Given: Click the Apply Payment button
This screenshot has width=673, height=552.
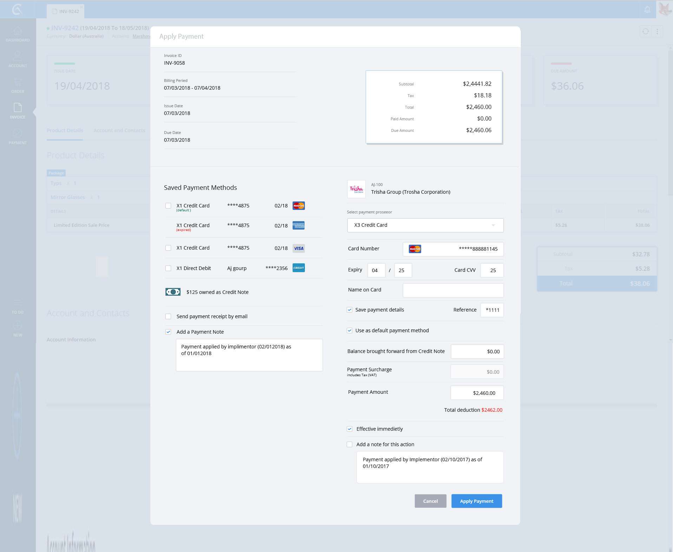Looking at the screenshot, I should [476, 501].
